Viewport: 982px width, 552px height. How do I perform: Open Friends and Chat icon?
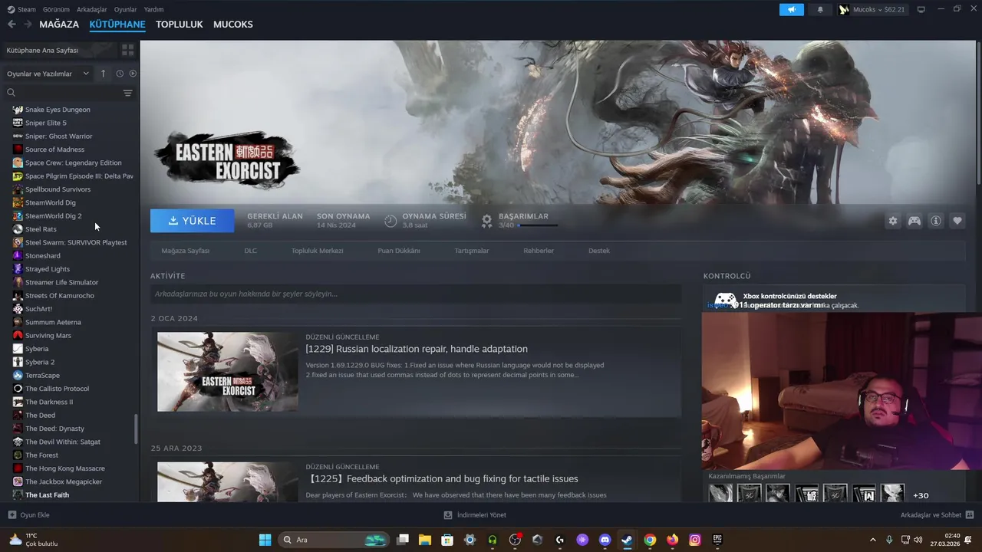point(969,514)
